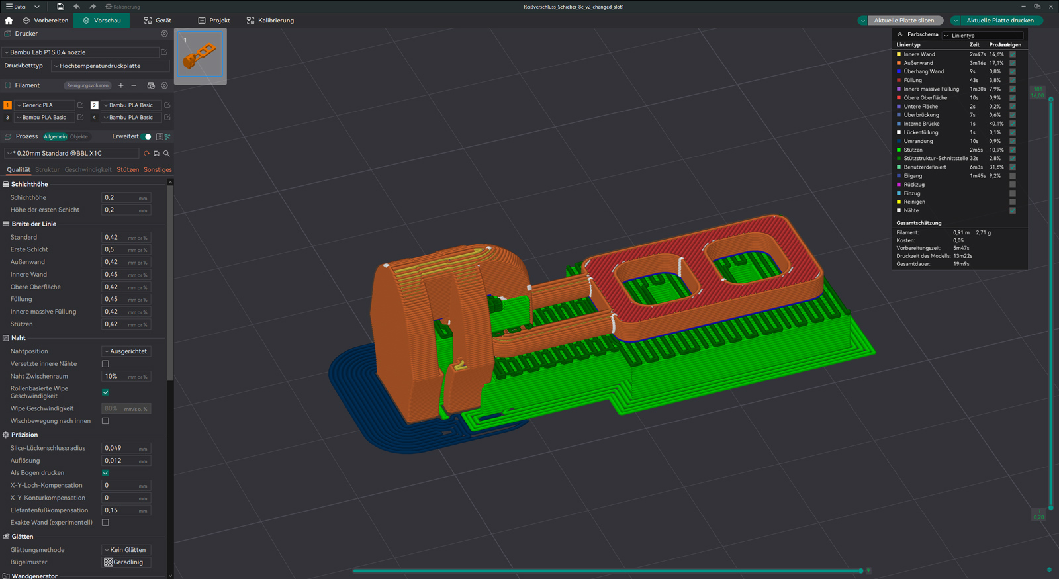Edit filament 3 Bambu PLA Basic preset
Image resolution: width=1059 pixels, height=579 pixels.
pos(80,118)
